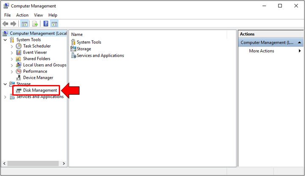Collapse the System Tools tree node
The height and width of the screenshot is (176, 305).
(x=5, y=40)
